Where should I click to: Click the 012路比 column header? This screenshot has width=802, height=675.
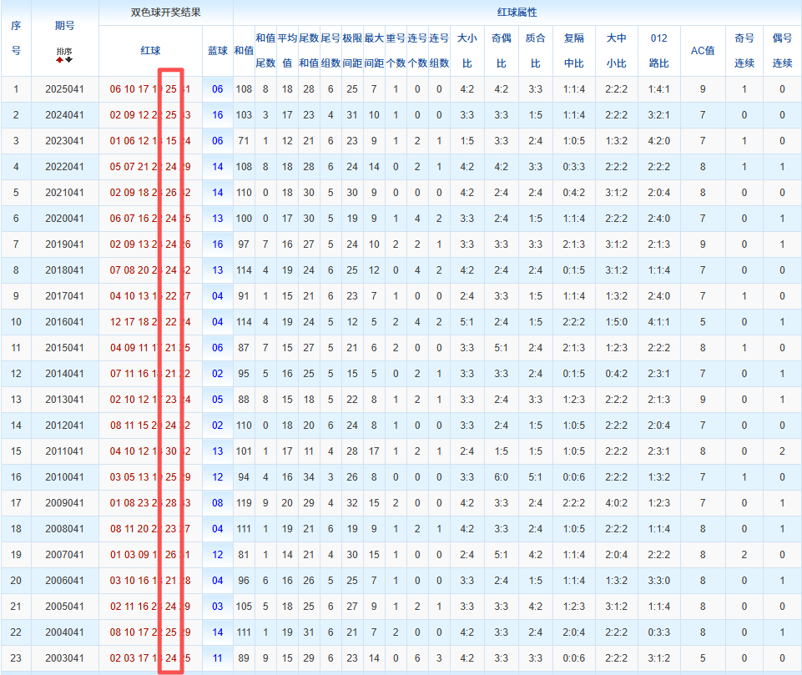pyautogui.click(x=658, y=50)
